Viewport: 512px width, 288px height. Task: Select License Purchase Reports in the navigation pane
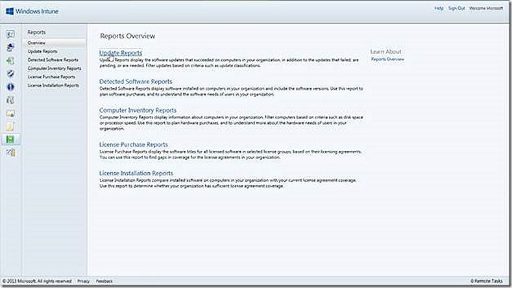51,77
